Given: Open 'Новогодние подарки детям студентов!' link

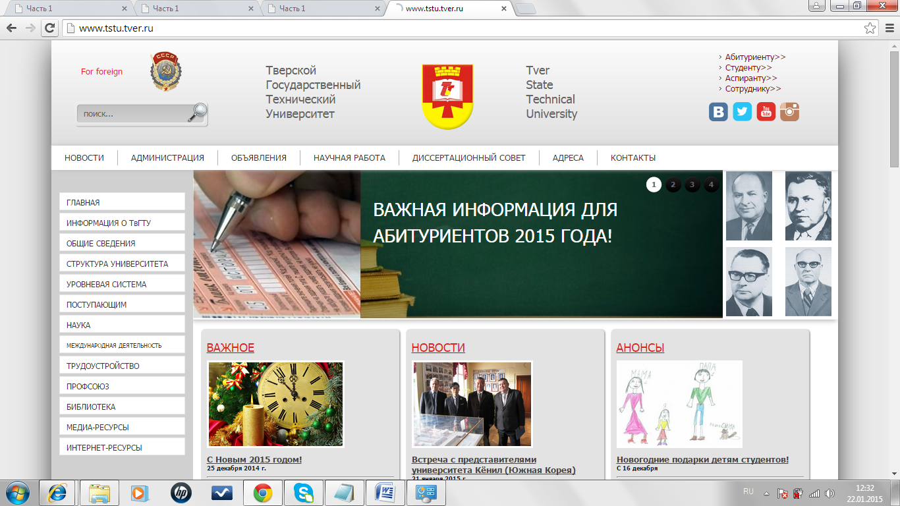Looking at the screenshot, I should [x=702, y=460].
